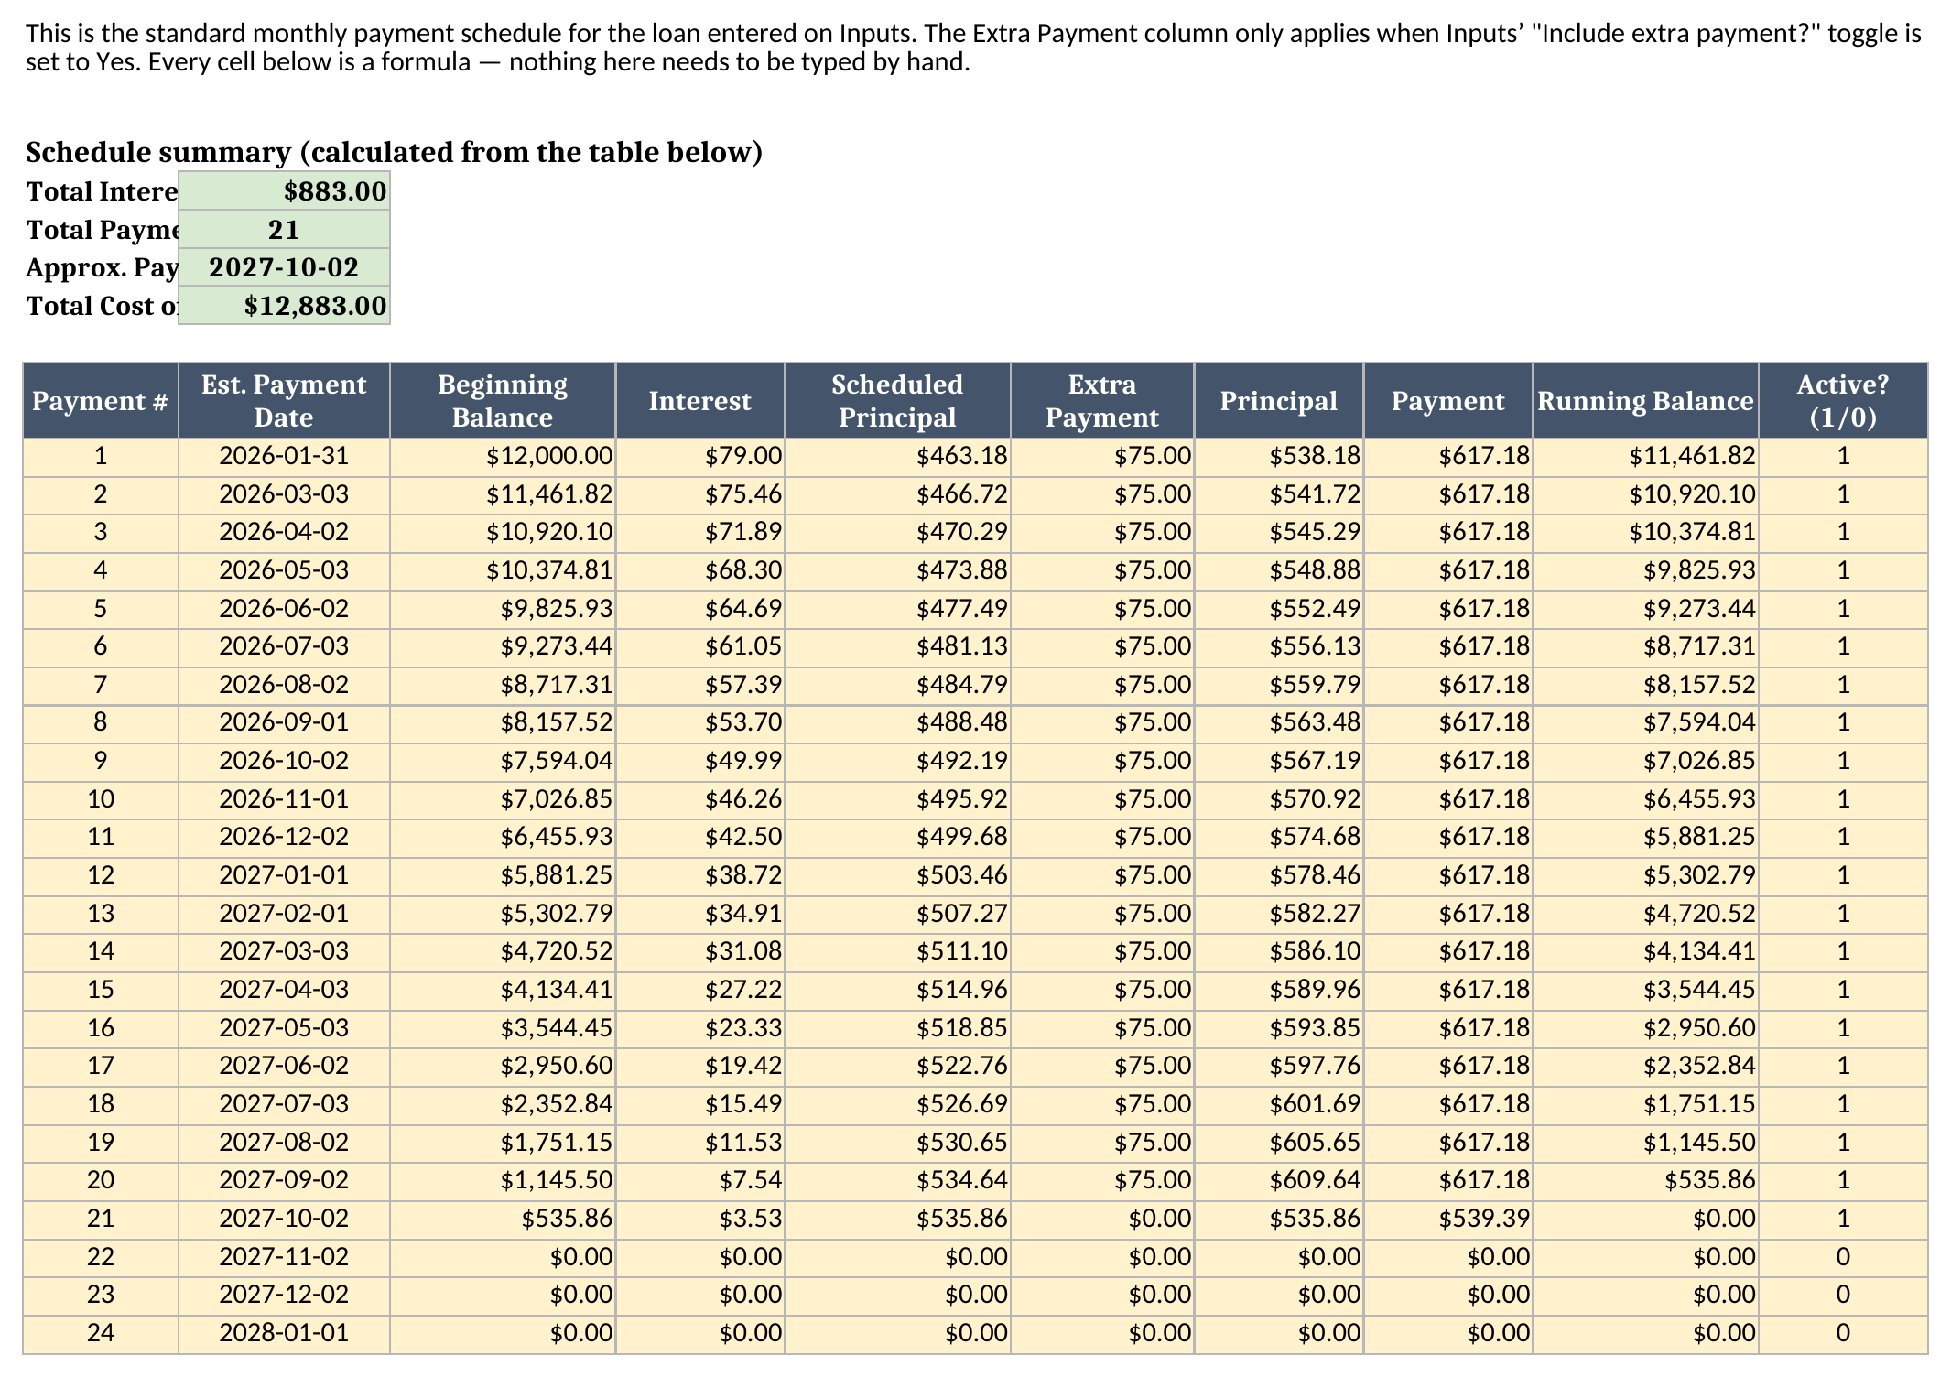This screenshot has height=1377, width=1951.
Task: Select running balance $10,920.10
Action: click(1645, 495)
